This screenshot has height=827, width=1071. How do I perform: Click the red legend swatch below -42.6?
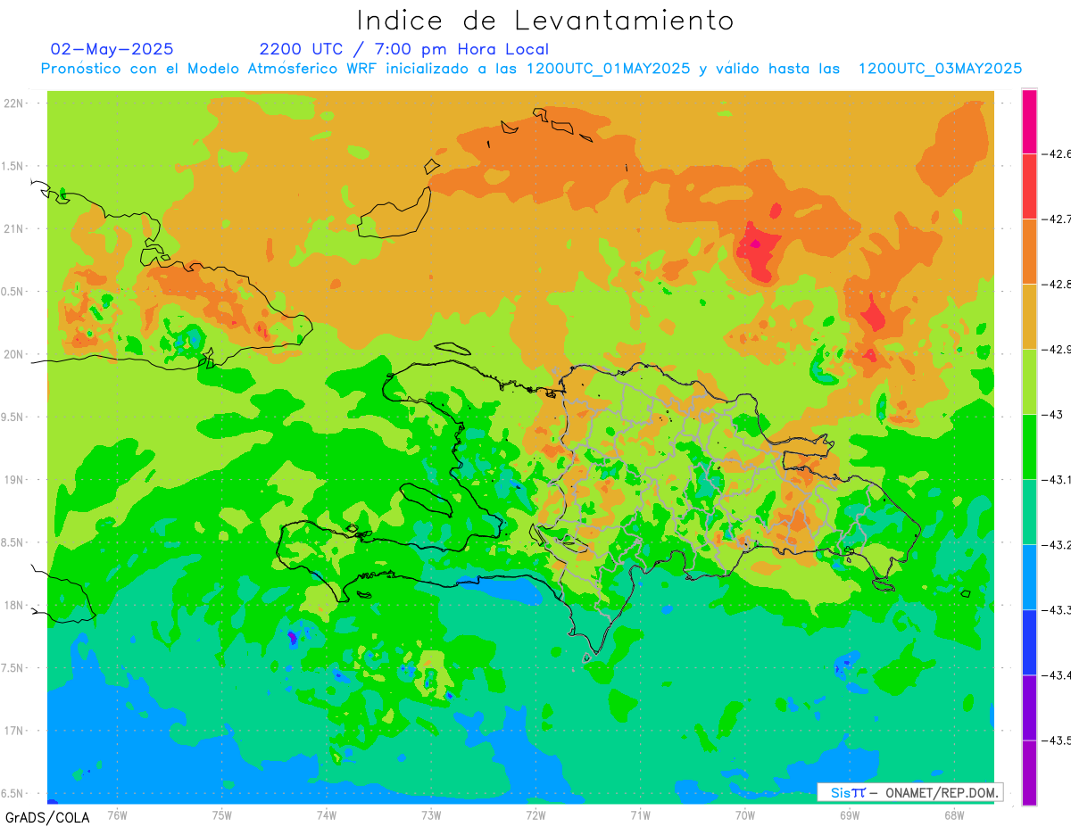[x=1029, y=186]
